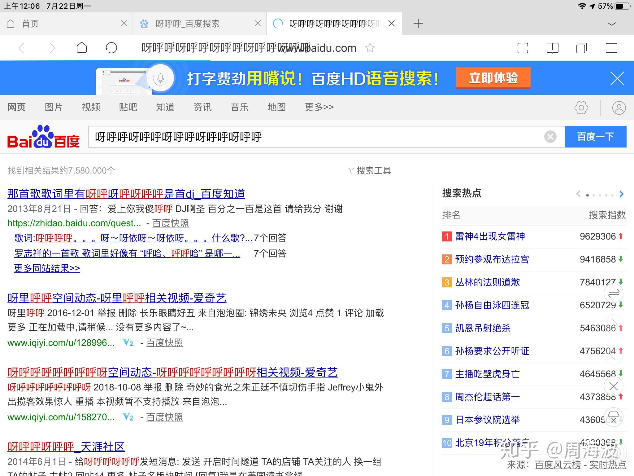Open result 呀呼呼呼呼呼呼呼呀空间动态
This screenshot has width=634, height=476.
(173, 372)
